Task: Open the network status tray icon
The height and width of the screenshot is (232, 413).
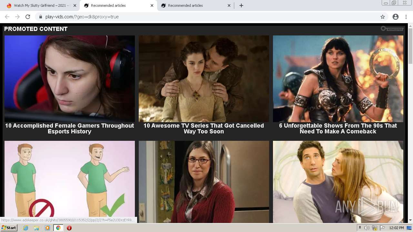Action: pyautogui.click(x=375, y=228)
